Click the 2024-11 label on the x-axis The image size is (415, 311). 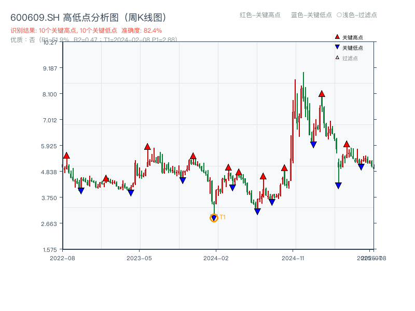pyautogui.click(x=293, y=257)
